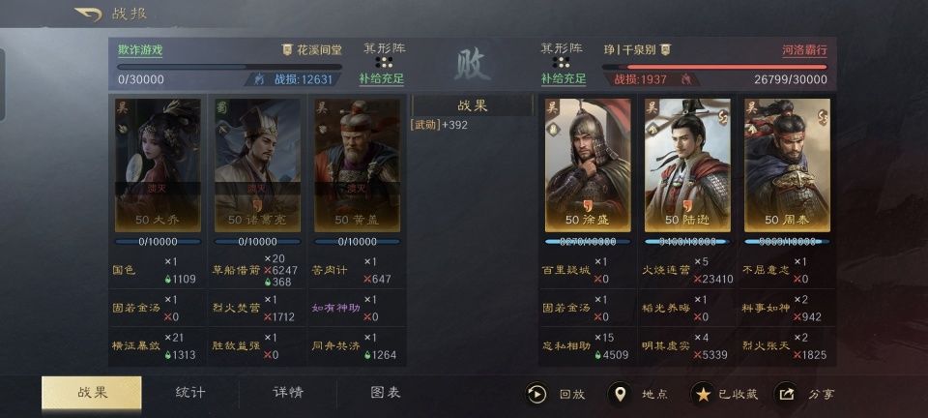Screen dimensions: 928x418
Task: Tap the left 补给充足 supply status
Action: [381, 78]
